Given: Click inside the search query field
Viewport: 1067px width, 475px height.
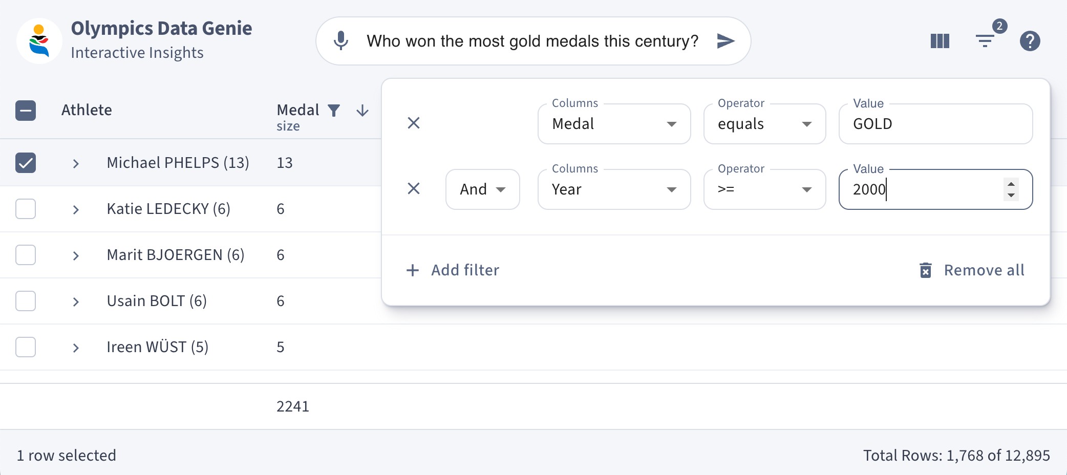Looking at the screenshot, I should click(532, 41).
